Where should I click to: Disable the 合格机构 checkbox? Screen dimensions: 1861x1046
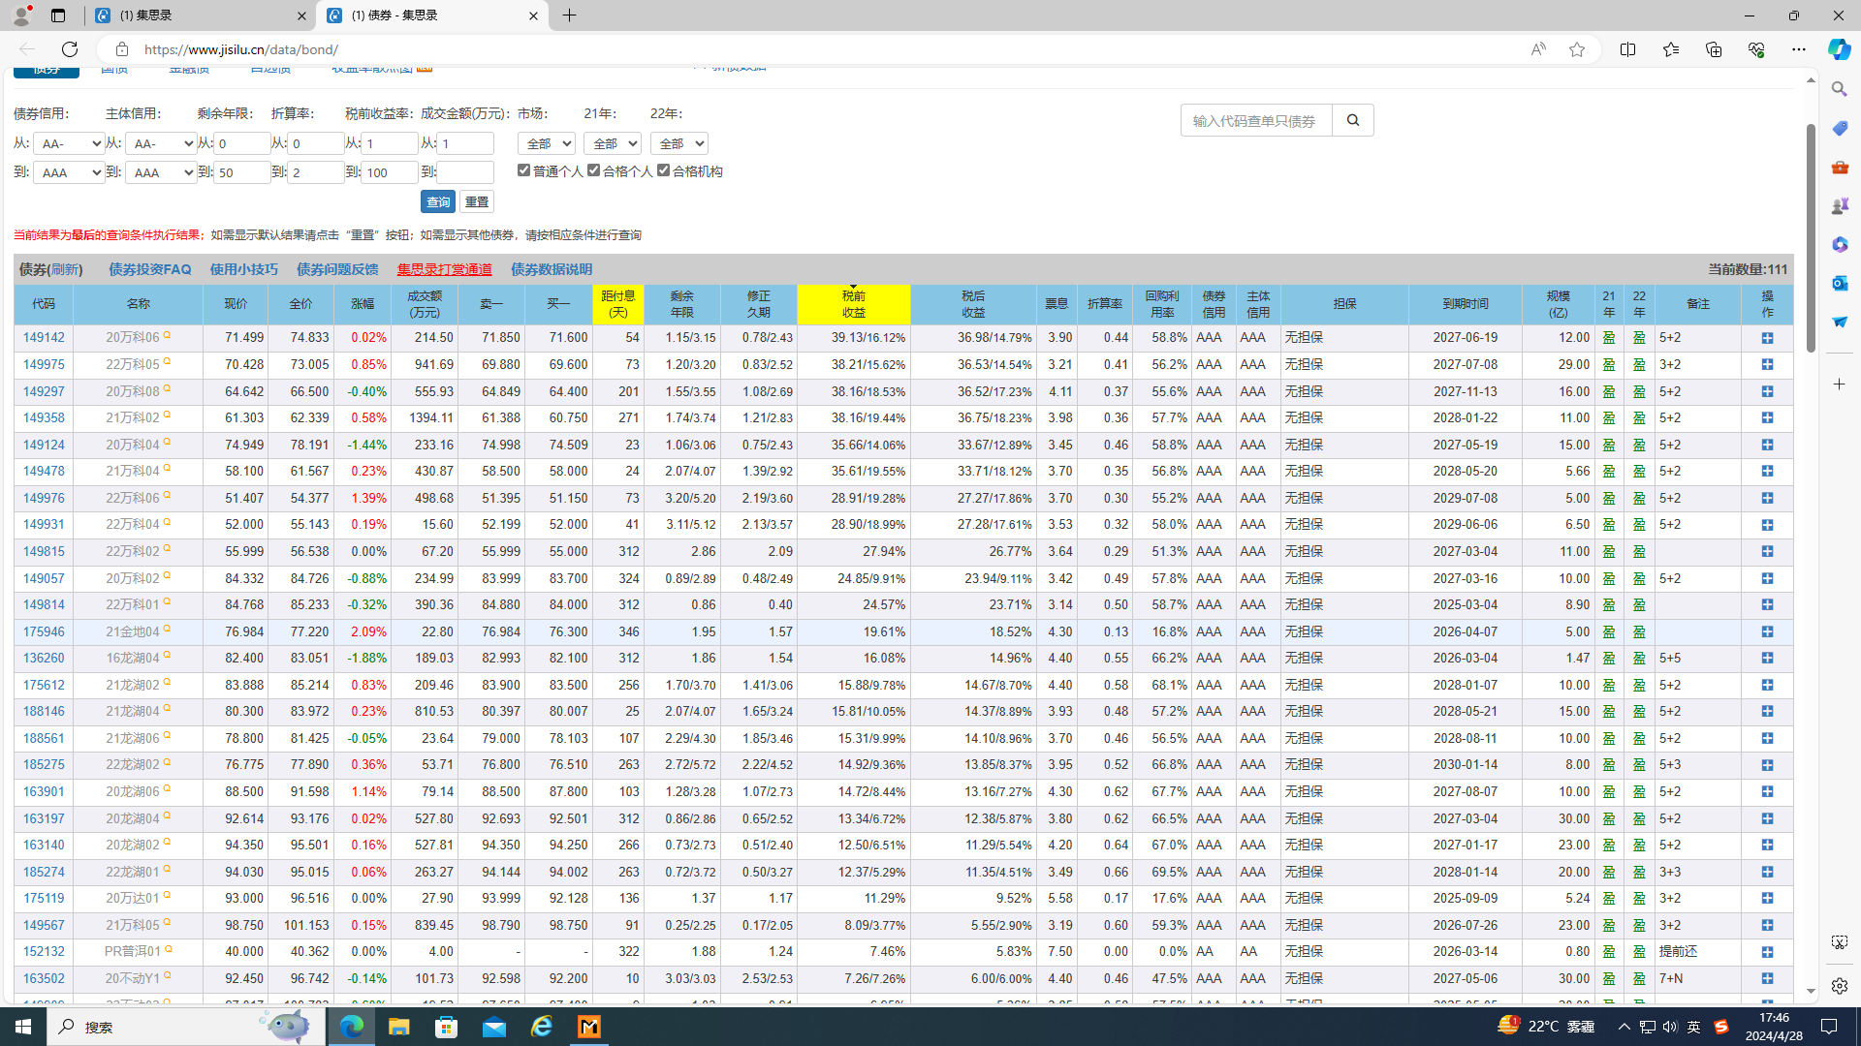663,170
